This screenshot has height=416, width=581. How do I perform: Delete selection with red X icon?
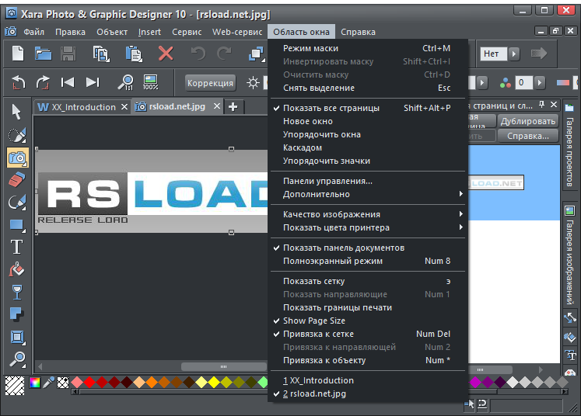tap(166, 54)
